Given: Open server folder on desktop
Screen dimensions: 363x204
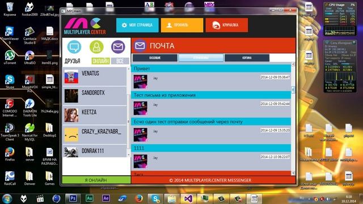Looking at the screenshot, I should pyautogui.click(x=29, y=154).
